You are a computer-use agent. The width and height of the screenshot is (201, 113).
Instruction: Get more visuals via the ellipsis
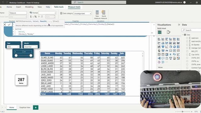tap(167, 62)
